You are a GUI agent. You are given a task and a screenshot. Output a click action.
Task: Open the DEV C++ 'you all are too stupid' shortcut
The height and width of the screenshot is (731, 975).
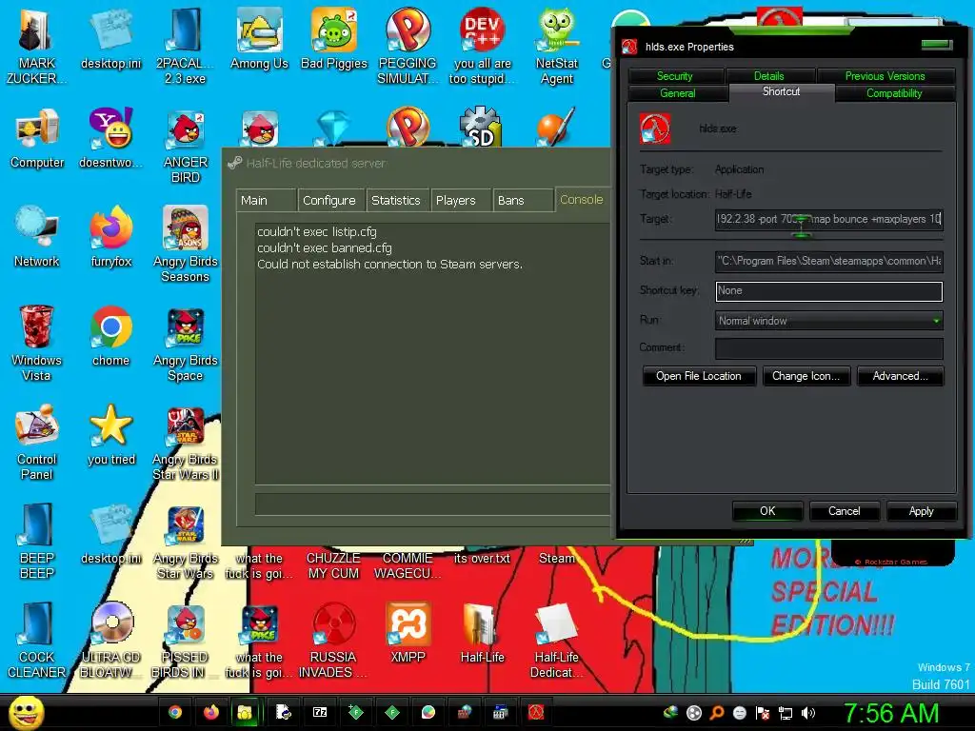point(482,47)
